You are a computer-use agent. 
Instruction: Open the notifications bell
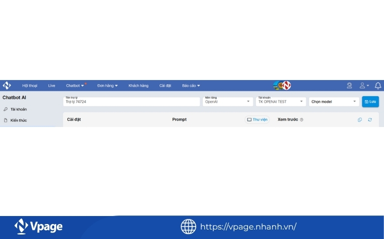[x=378, y=85]
